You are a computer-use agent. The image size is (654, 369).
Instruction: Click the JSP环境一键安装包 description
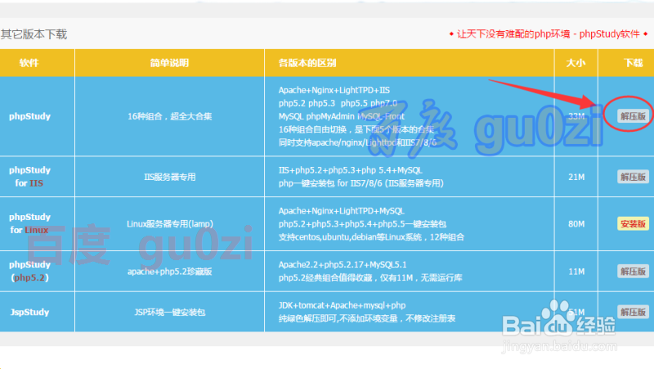pos(170,313)
